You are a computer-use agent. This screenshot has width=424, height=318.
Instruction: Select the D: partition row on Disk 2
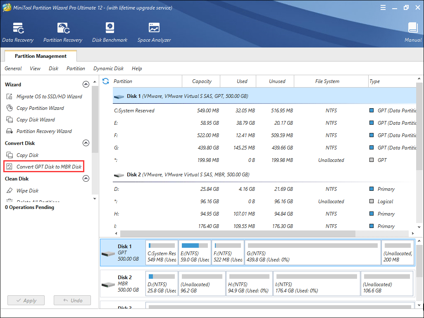264,189
